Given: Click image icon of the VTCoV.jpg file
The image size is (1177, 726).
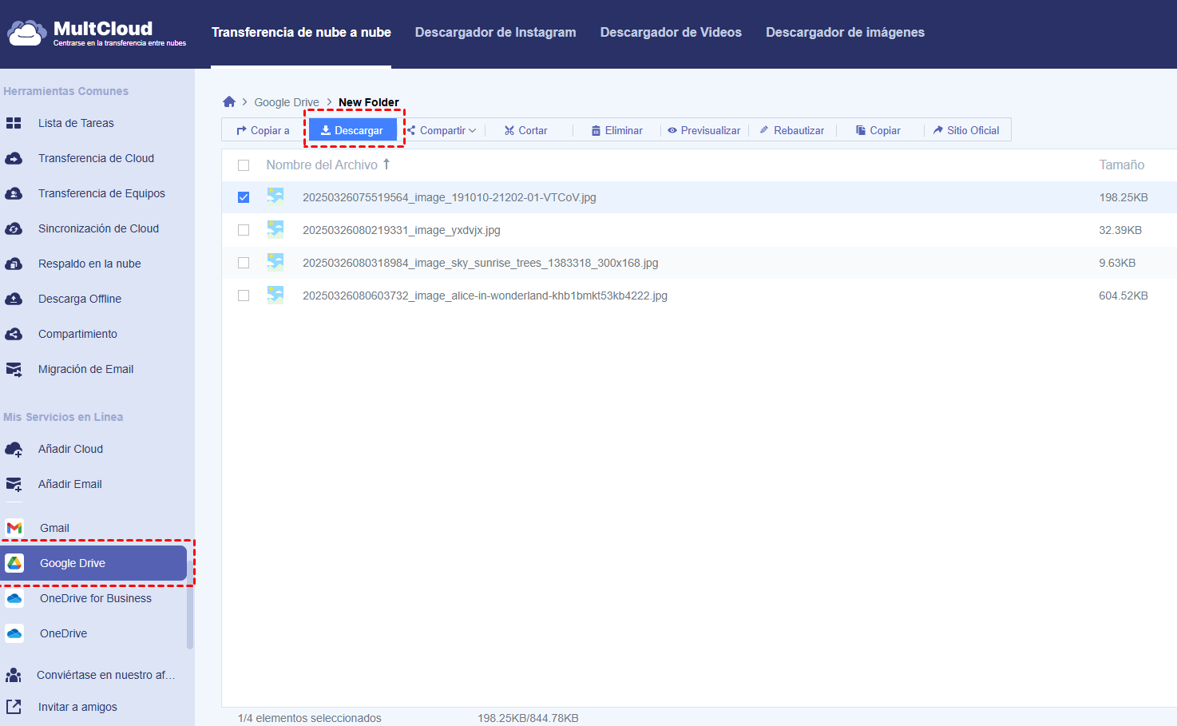Looking at the screenshot, I should (275, 196).
